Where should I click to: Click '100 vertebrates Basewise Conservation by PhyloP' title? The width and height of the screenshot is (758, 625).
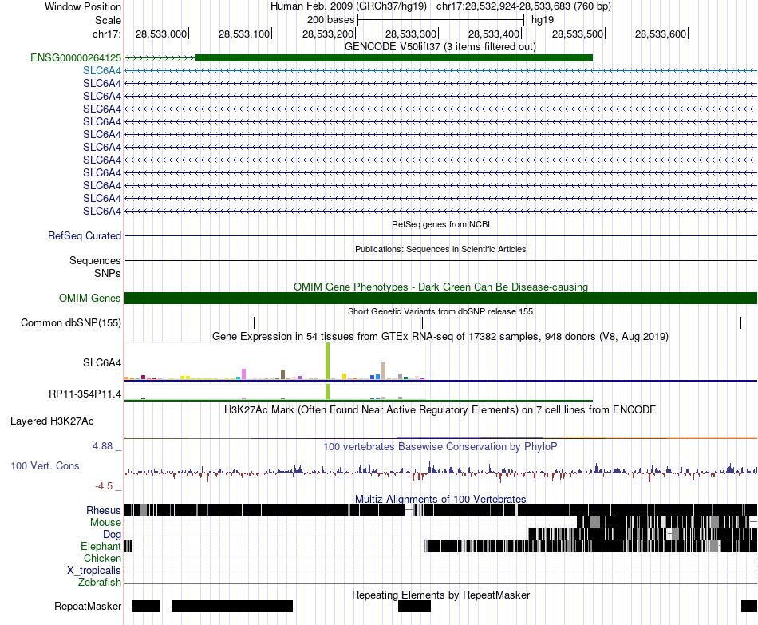[440, 446]
